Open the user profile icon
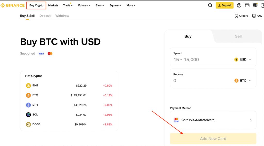Image resolution: width=264 pixels, height=146 pixels. [x=239, y=5]
